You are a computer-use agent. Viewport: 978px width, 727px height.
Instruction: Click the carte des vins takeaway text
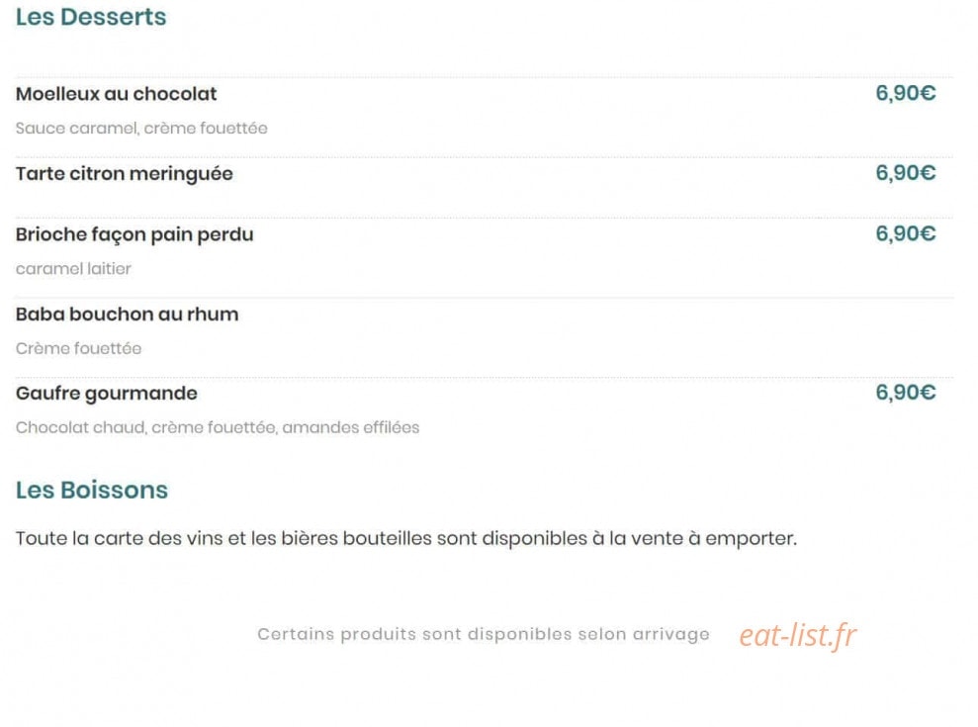[x=406, y=538]
